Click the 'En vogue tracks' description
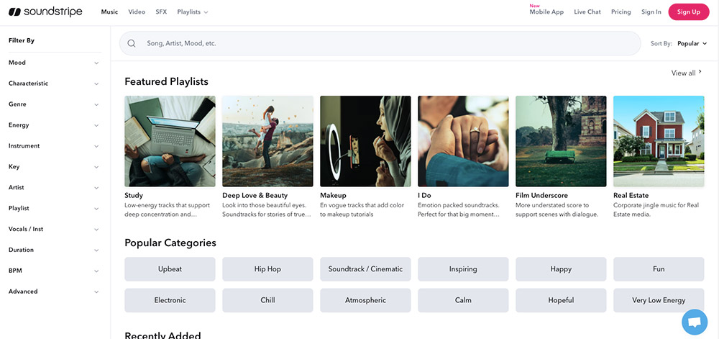The image size is (719, 339). pyautogui.click(x=362, y=209)
